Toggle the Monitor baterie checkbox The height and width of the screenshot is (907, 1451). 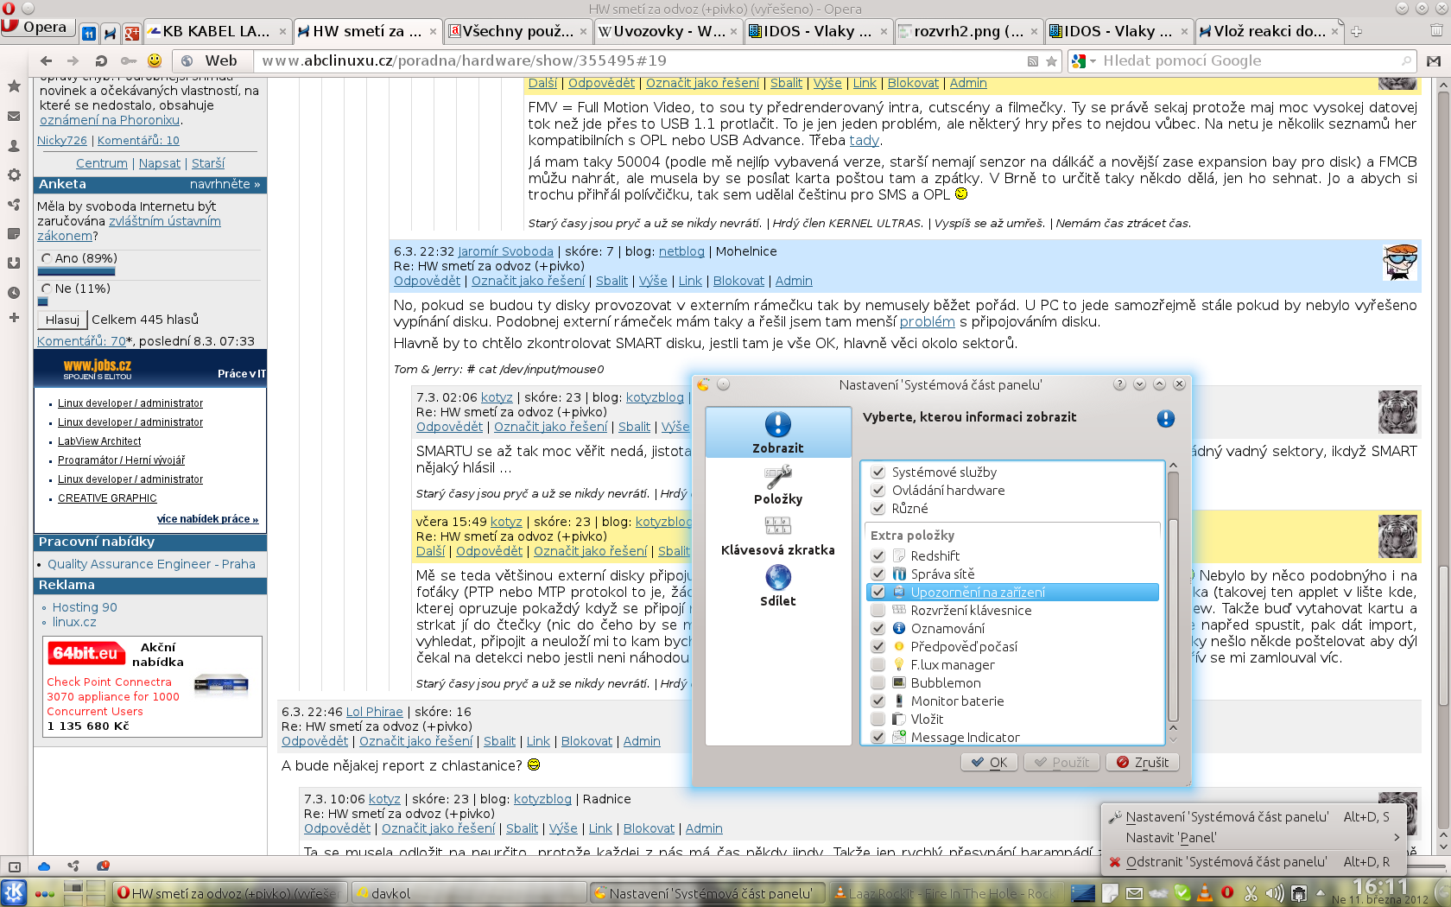pos(878,701)
